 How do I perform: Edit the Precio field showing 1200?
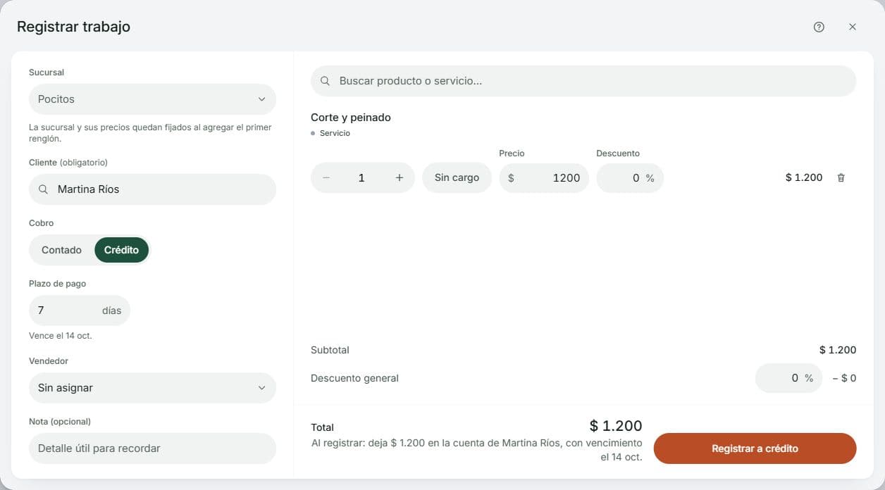(x=544, y=177)
